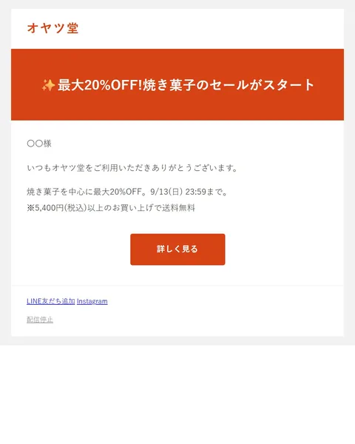Select the 〇〇様 greeting text
Image resolution: width=355 pixels, height=444 pixels.
coord(39,144)
